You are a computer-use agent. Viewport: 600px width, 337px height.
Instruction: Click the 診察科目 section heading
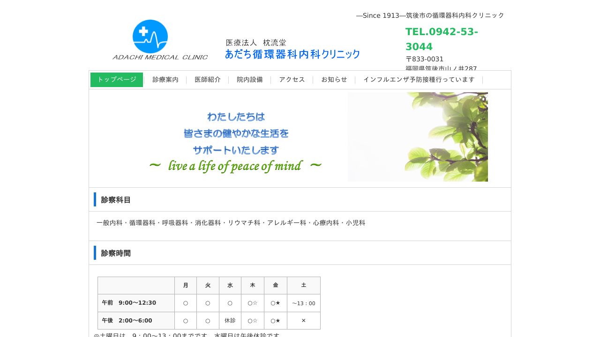[x=115, y=199]
